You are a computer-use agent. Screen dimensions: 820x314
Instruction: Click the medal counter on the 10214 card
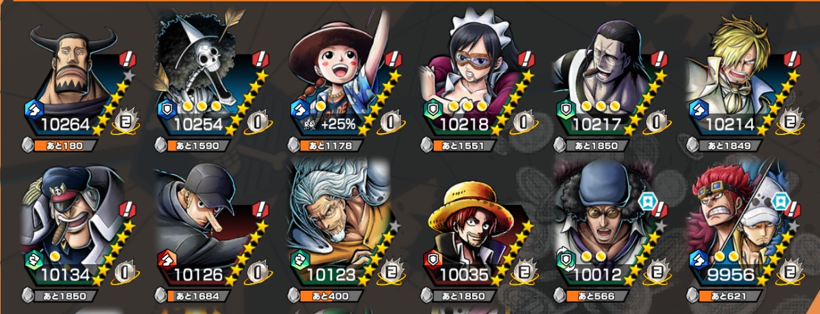pyautogui.click(x=790, y=121)
